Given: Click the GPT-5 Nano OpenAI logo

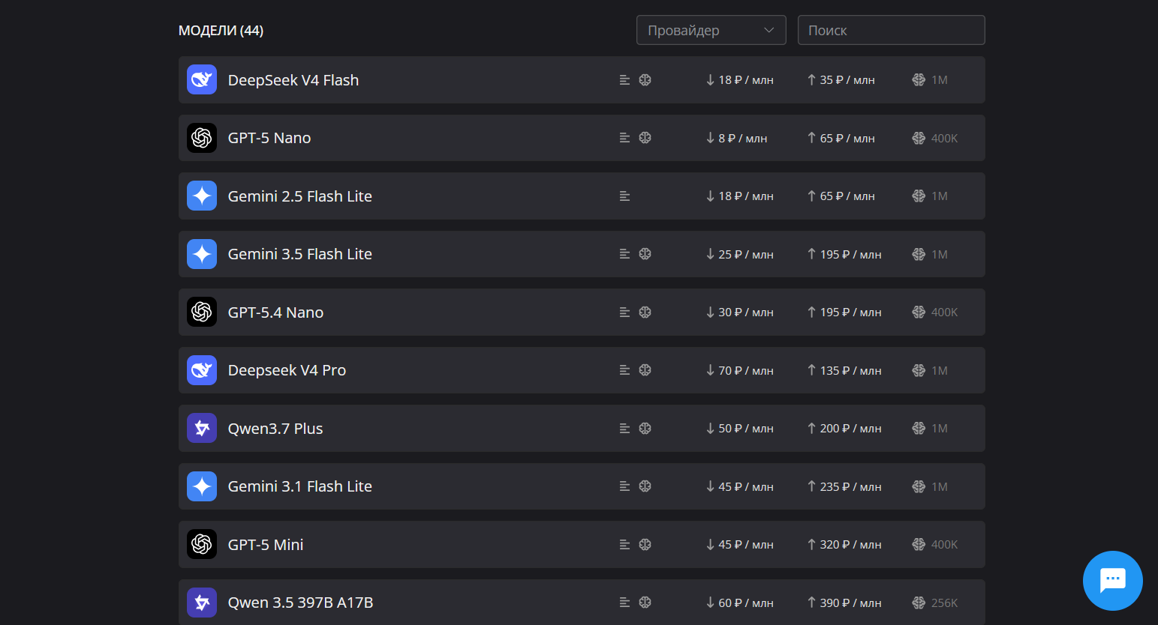Looking at the screenshot, I should click(x=202, y=138).
